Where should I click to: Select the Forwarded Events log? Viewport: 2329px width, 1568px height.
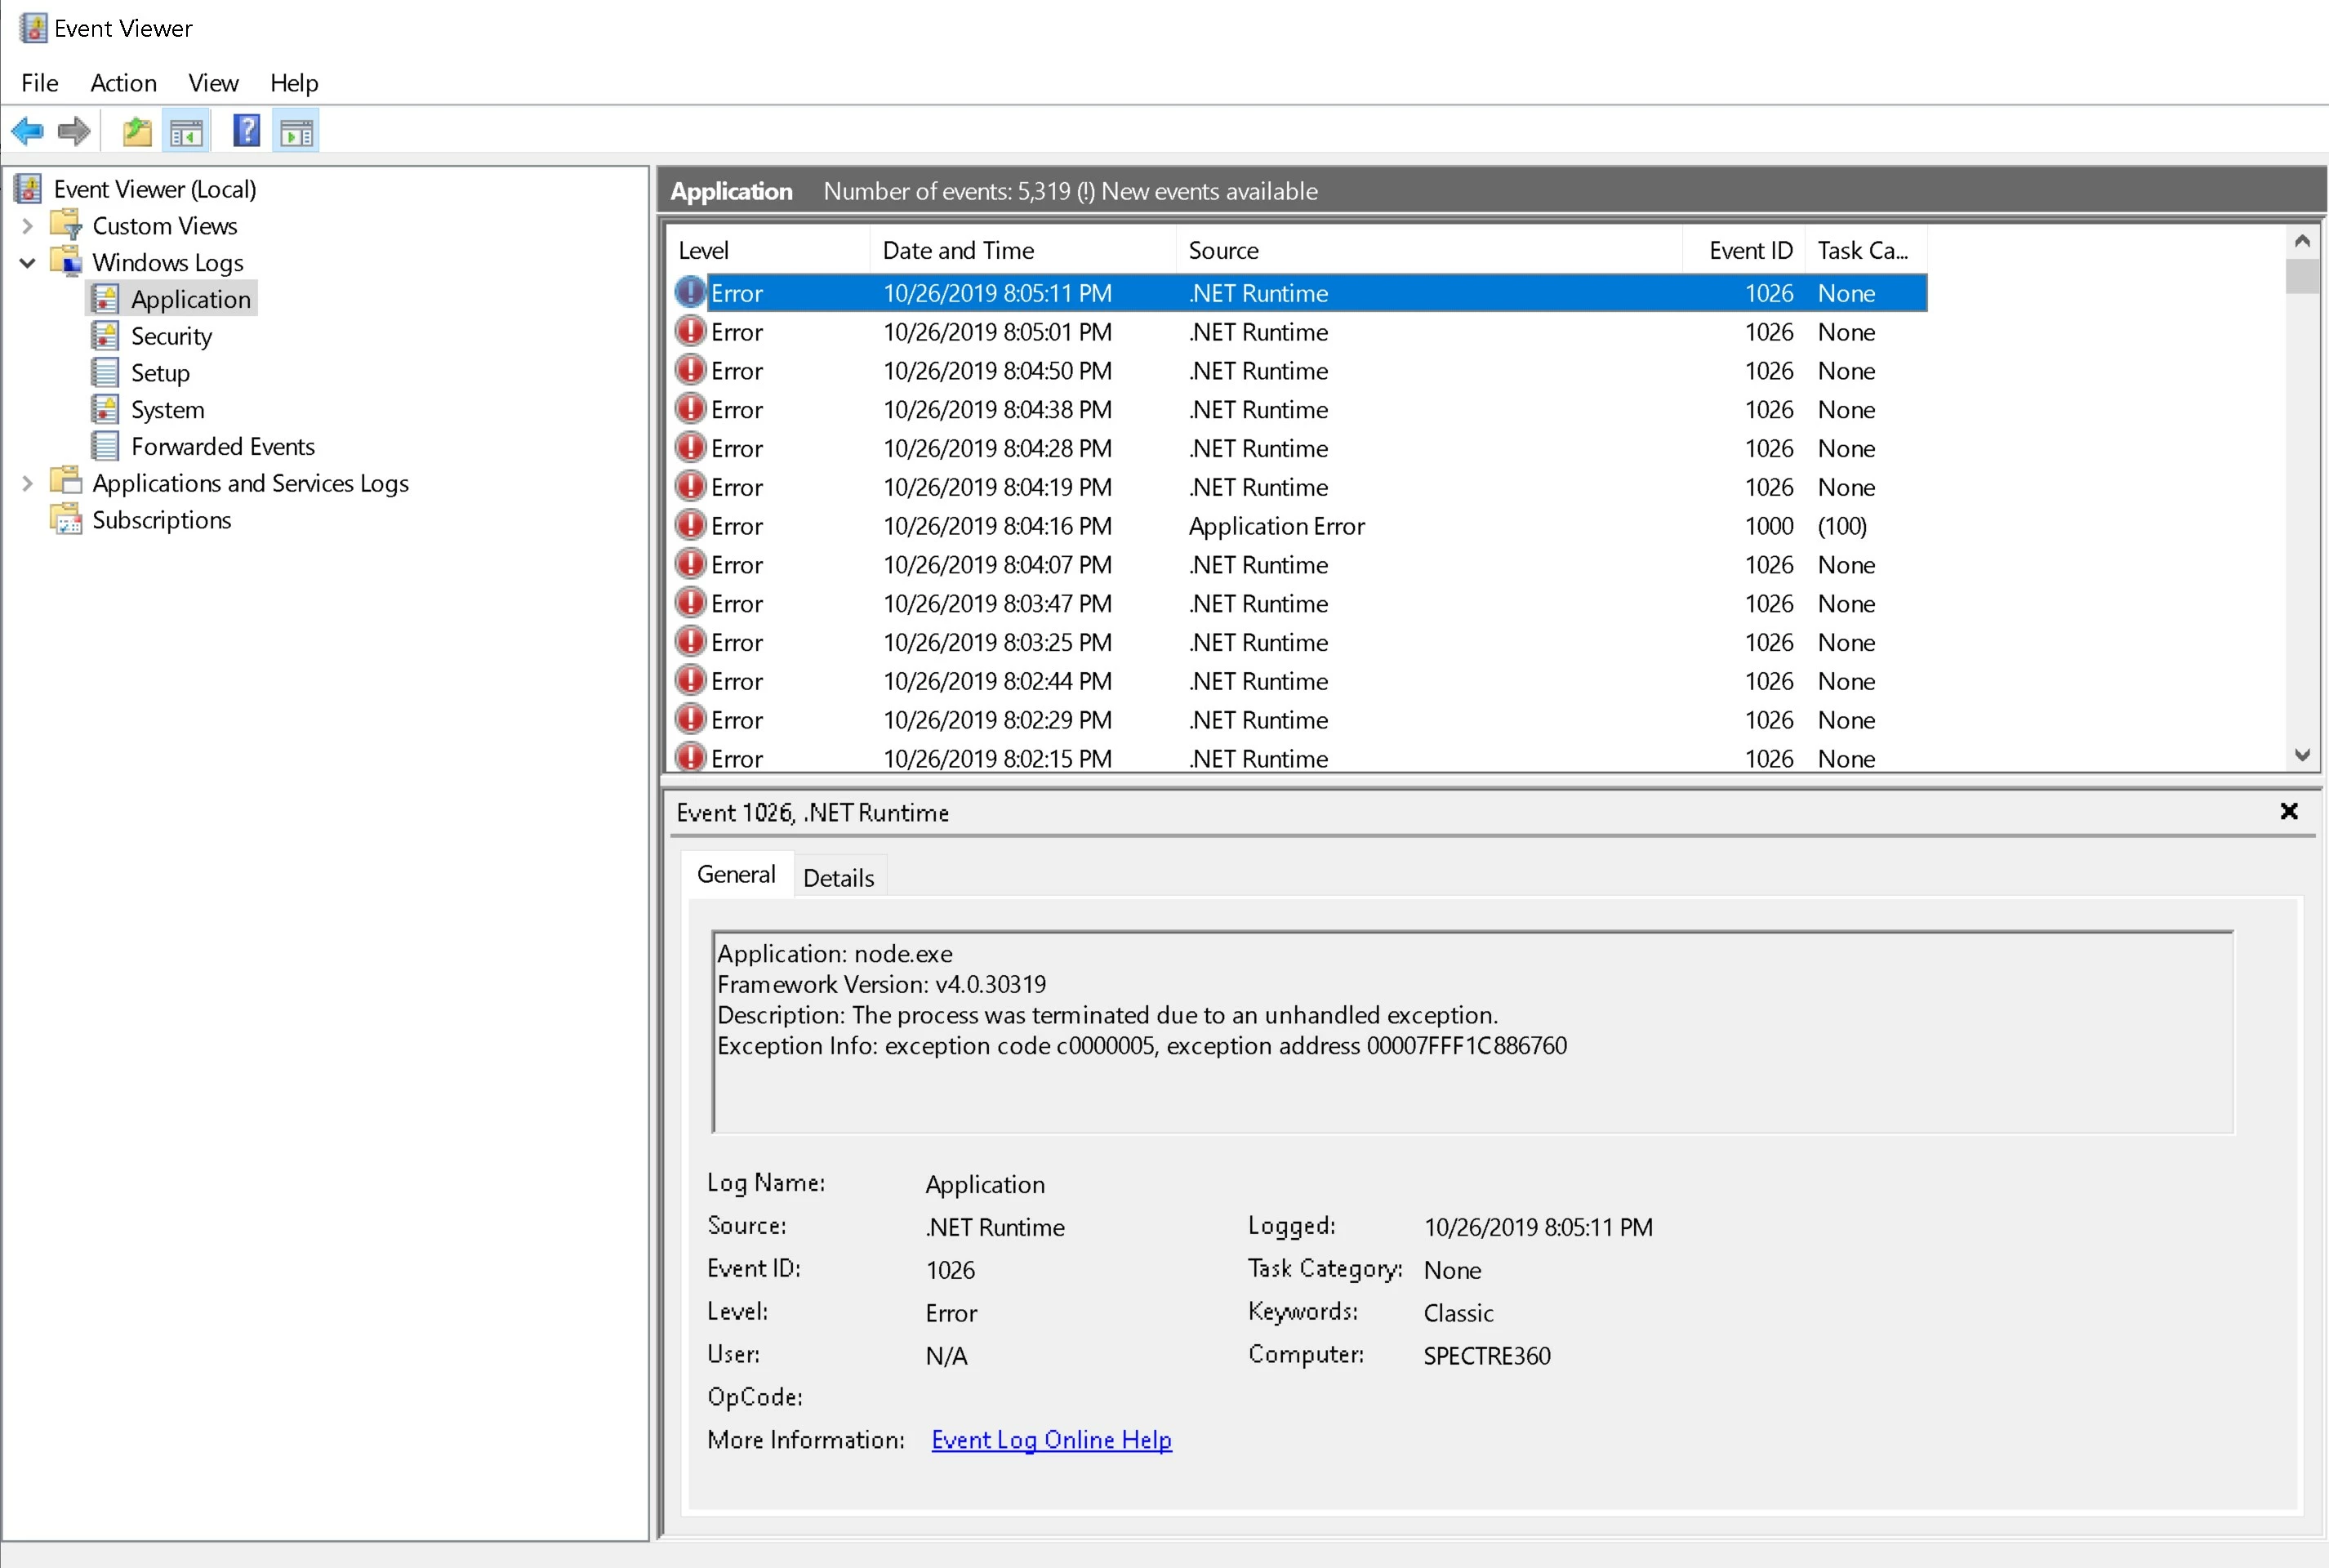[x=222, y=447]
